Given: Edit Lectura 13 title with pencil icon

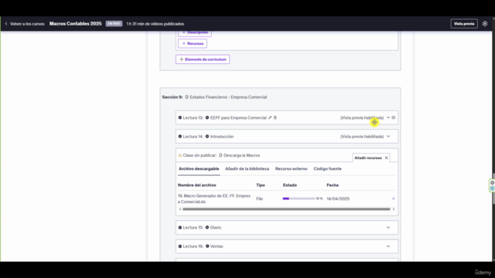Looking at the screenshot, I should [x=270, y=117].
